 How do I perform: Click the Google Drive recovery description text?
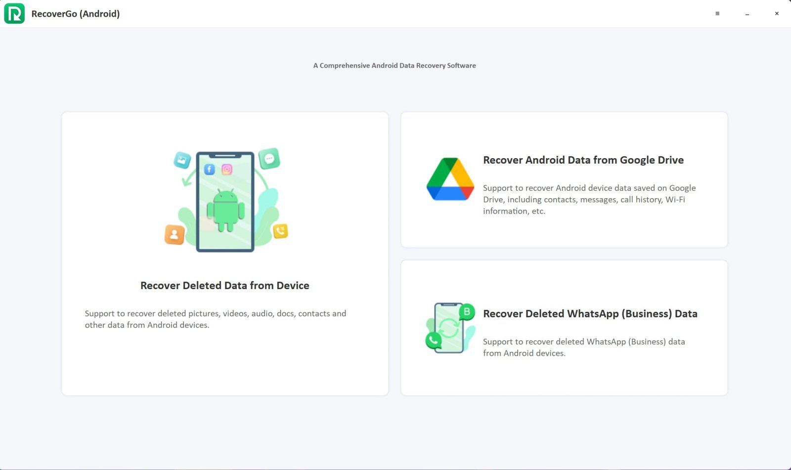[x=589, y=199]
